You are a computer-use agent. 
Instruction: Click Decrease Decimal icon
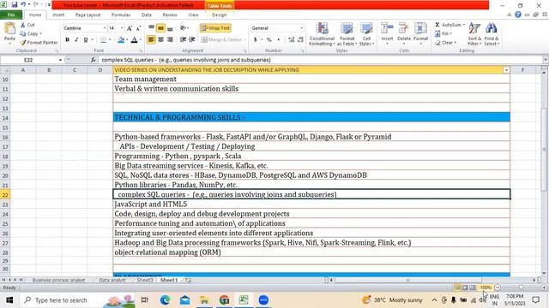point(300,40)
